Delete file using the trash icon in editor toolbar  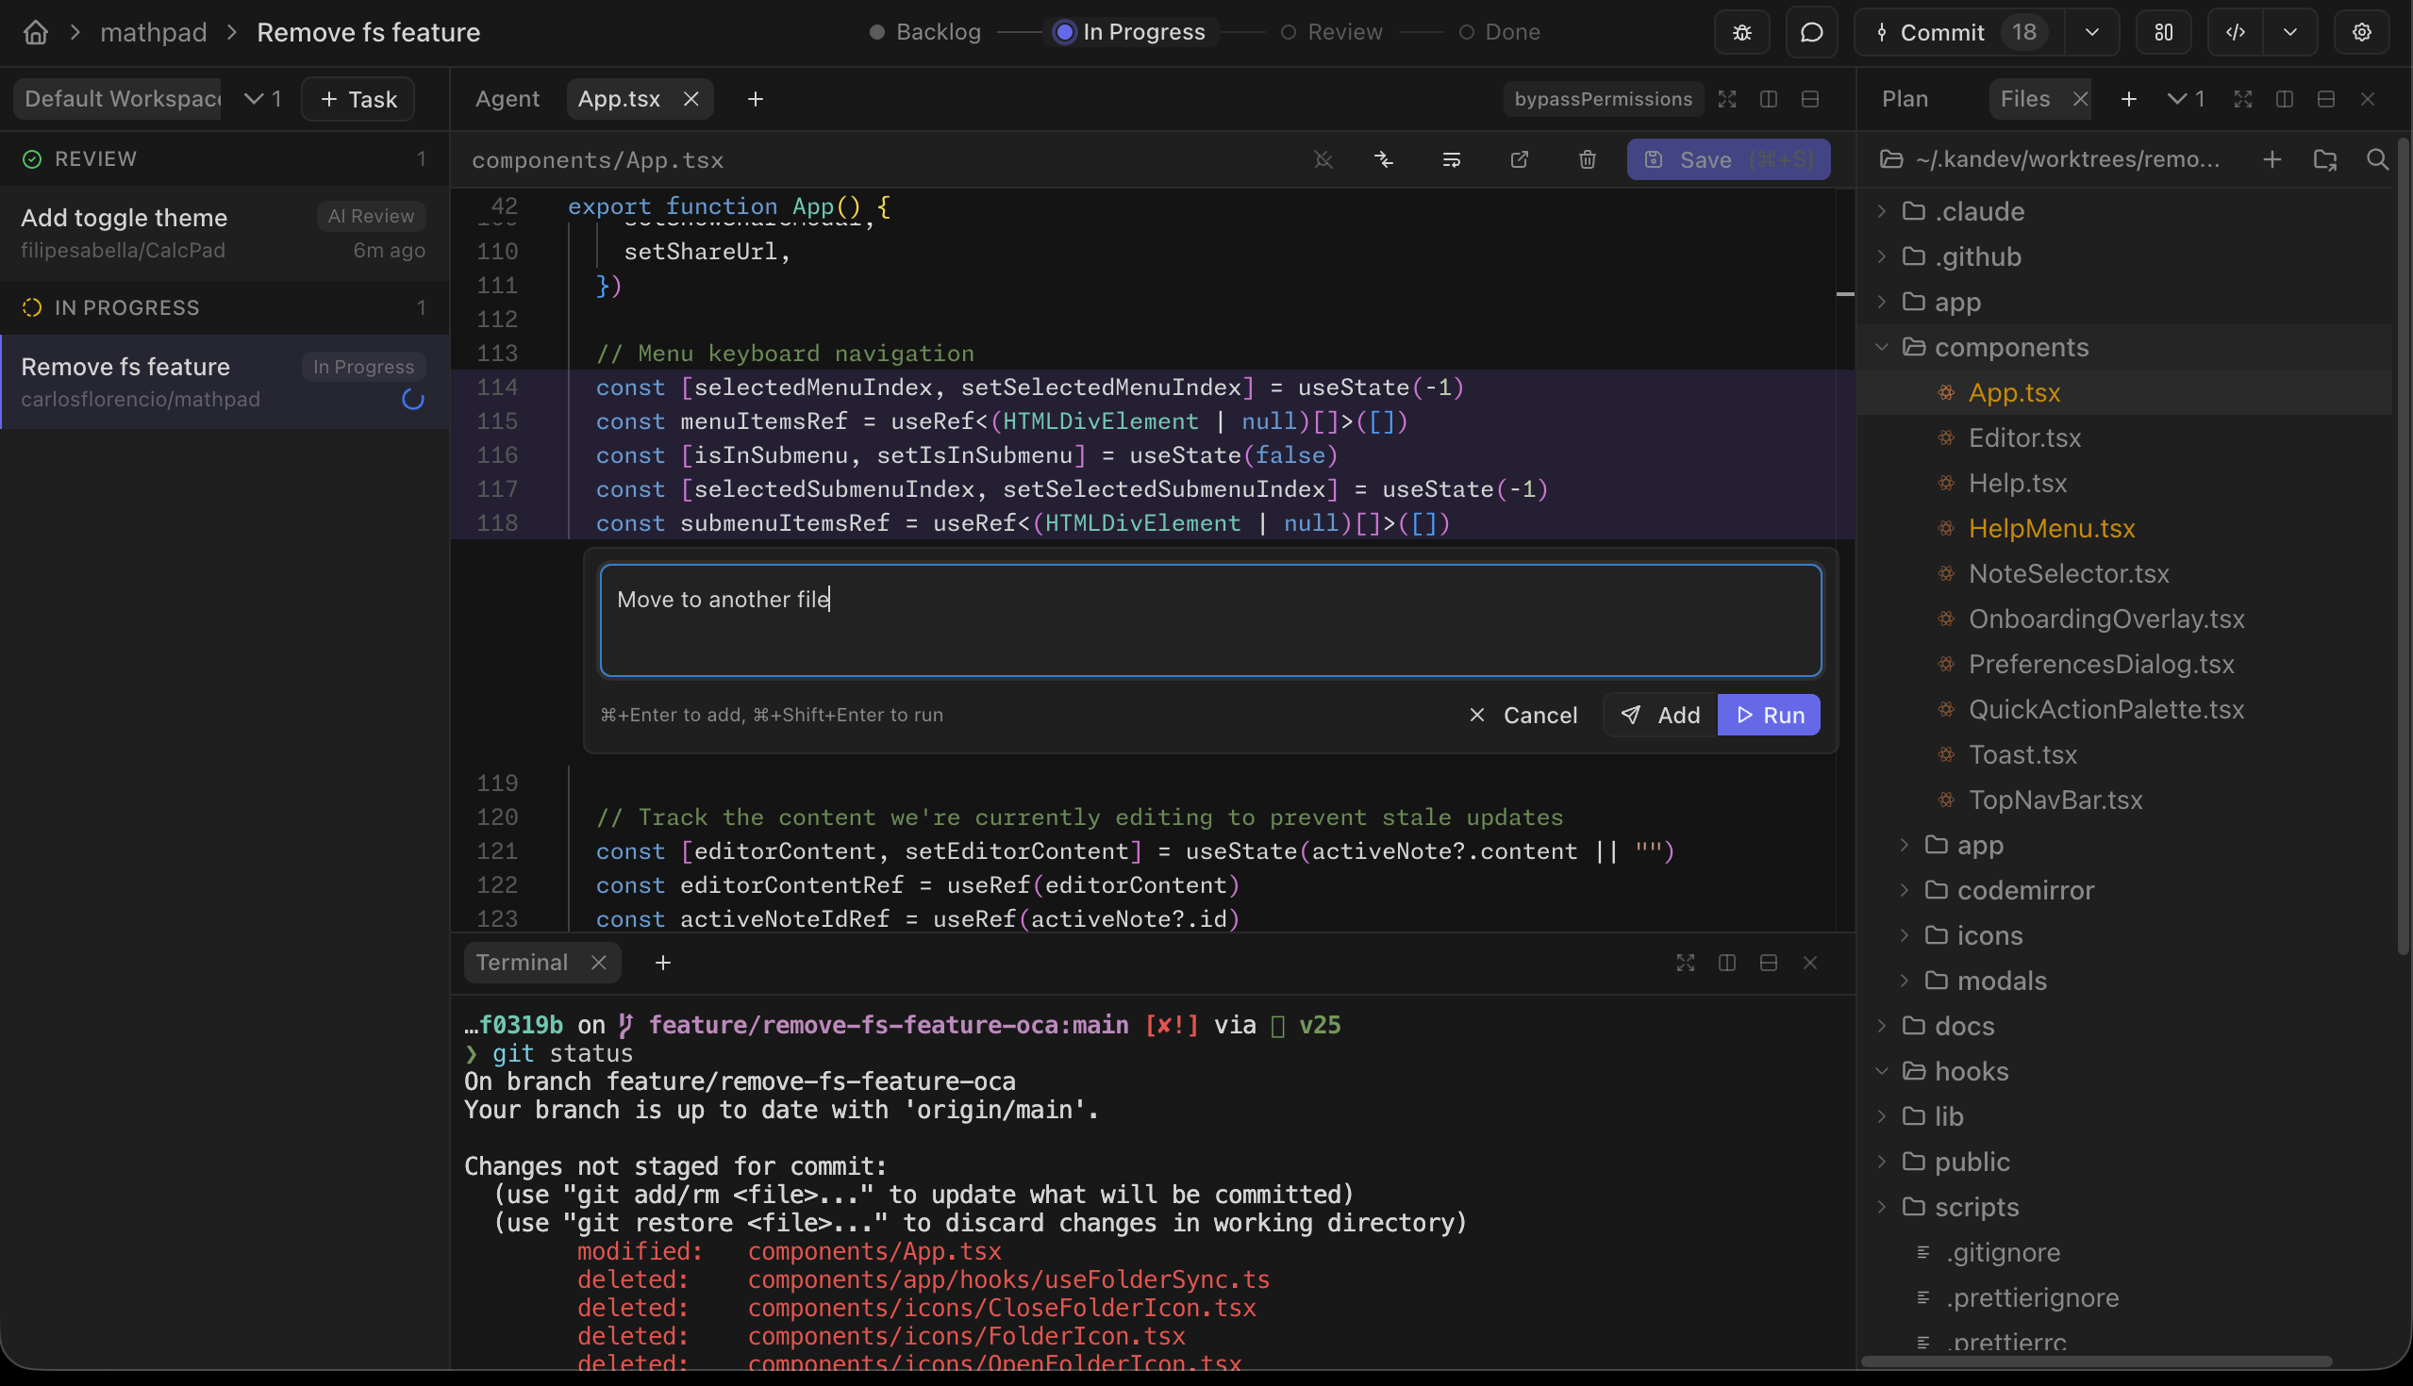click(x=1588, y=159)
